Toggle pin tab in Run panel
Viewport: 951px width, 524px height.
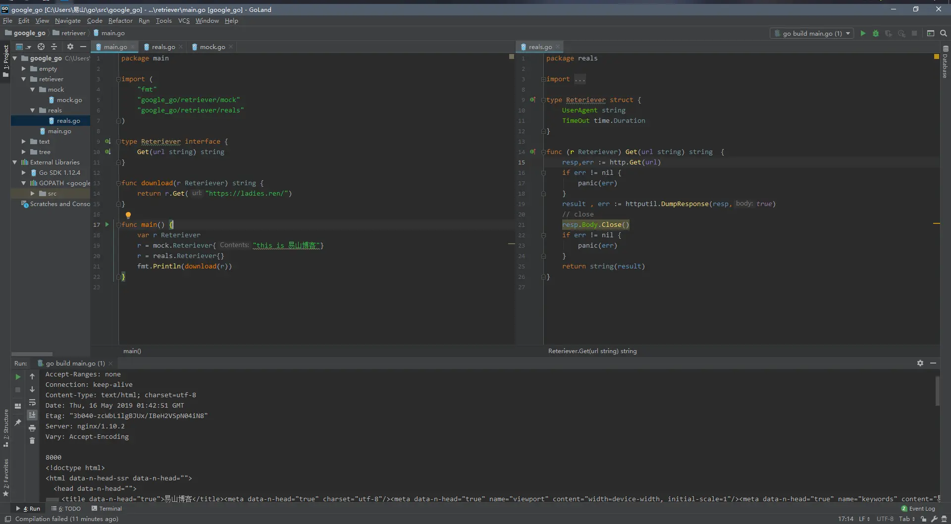(18, 422)
